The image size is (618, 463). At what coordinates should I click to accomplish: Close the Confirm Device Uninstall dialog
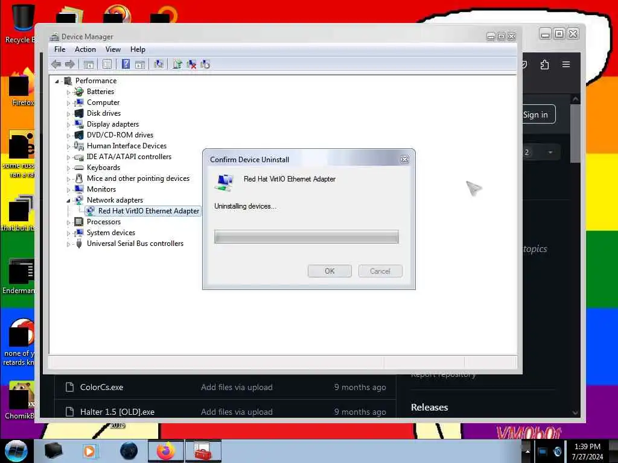point(404,159)
